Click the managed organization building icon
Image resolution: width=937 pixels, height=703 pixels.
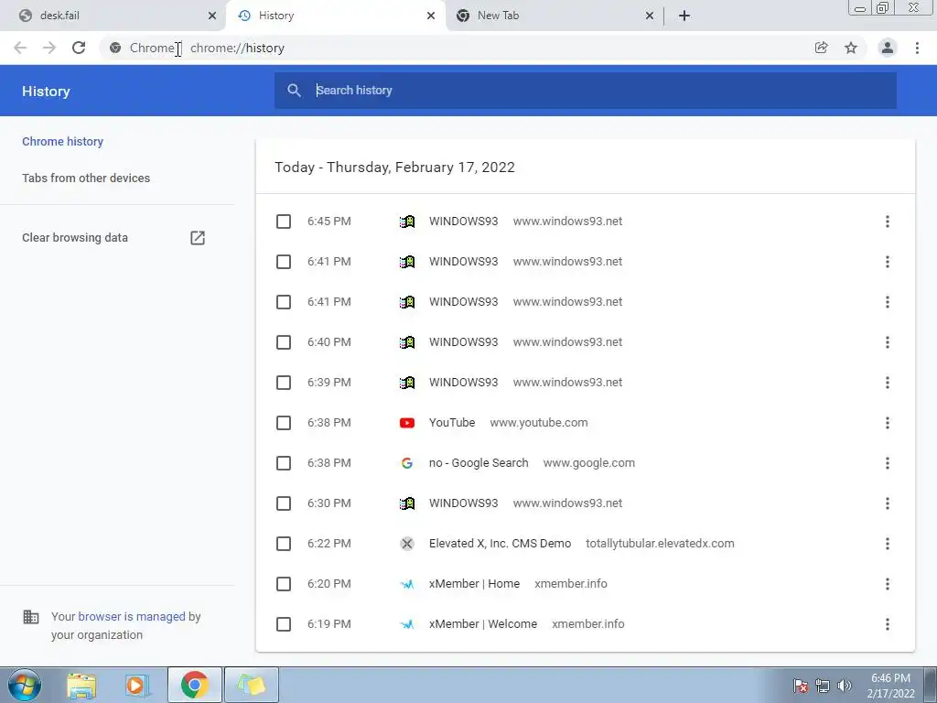coord(30,616)
